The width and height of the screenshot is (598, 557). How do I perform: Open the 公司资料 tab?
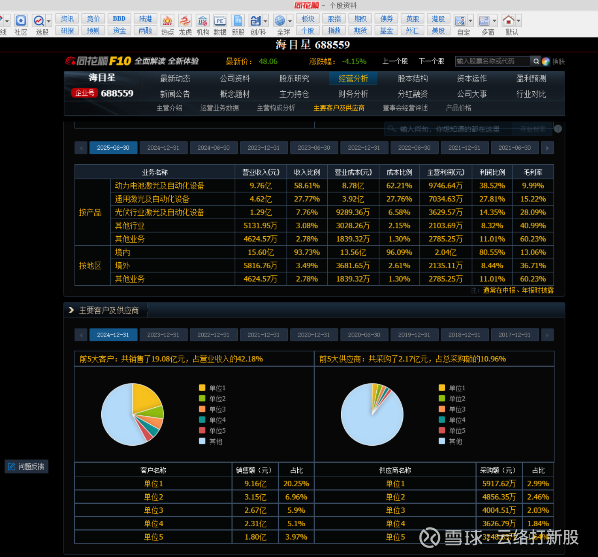click(235, 78)
